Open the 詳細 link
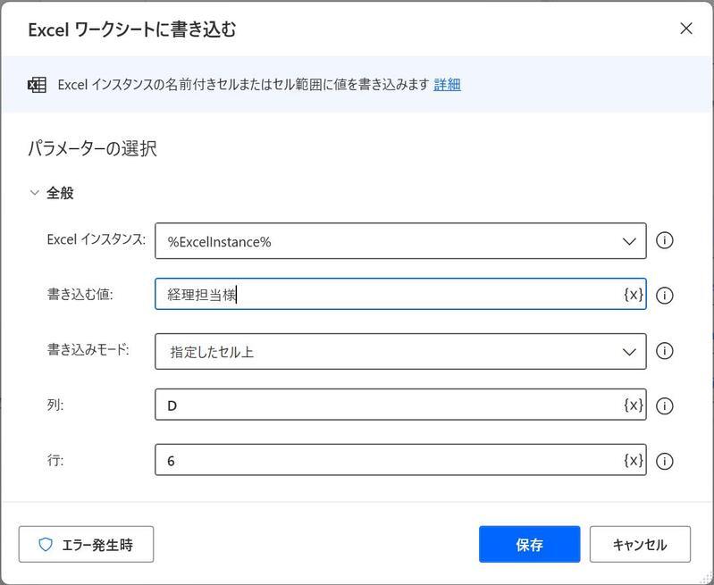Image resolution: width=714 pixels, height=585 pixels. tap(447, 85)
